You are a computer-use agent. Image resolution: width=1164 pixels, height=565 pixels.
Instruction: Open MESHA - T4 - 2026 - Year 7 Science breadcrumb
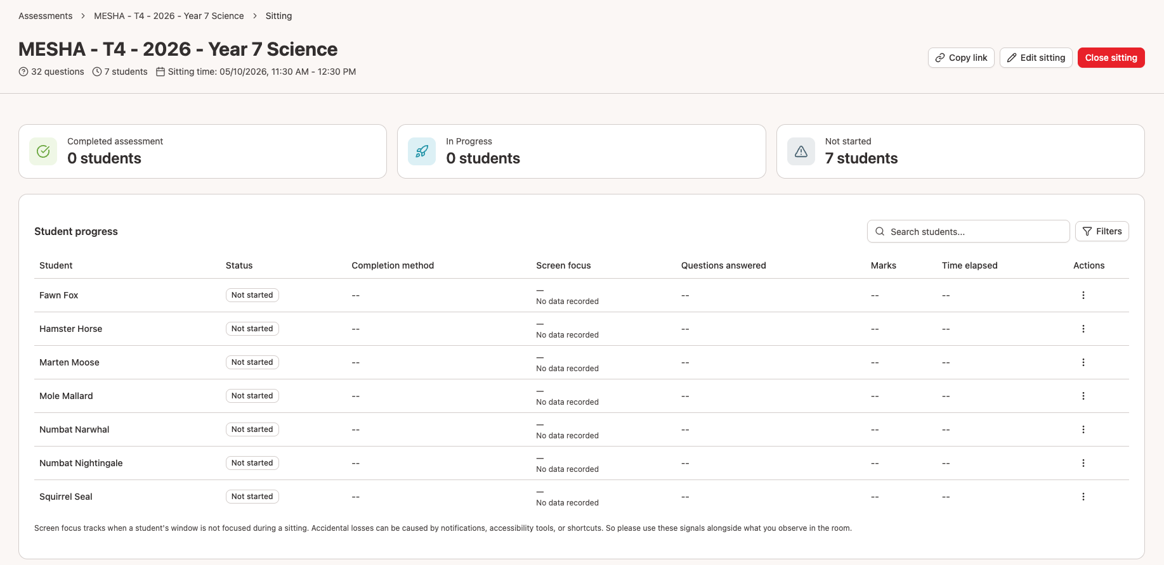pyautogui.click(x=169, y=16)
